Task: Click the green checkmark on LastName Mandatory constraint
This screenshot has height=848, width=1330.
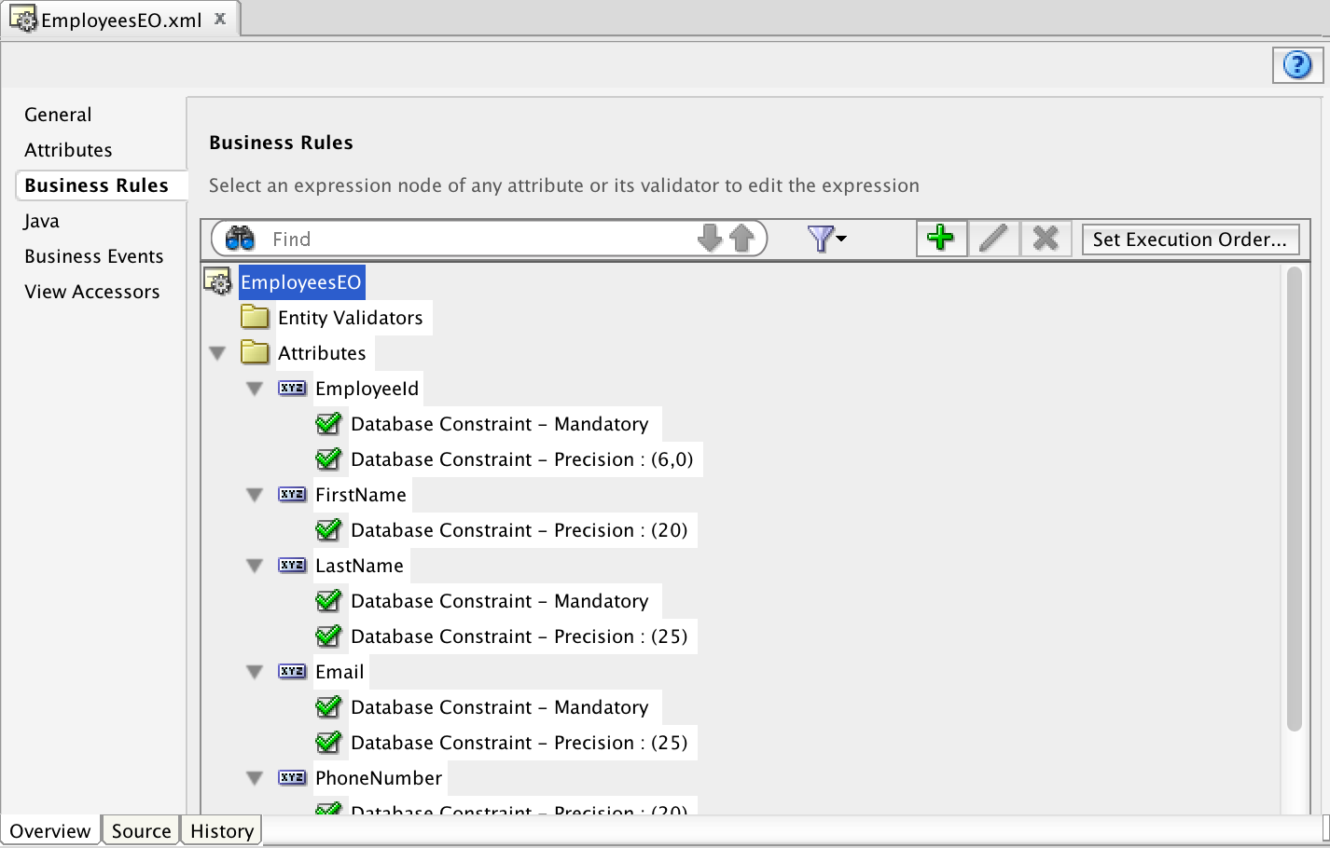Action: (x=329, y=600)
